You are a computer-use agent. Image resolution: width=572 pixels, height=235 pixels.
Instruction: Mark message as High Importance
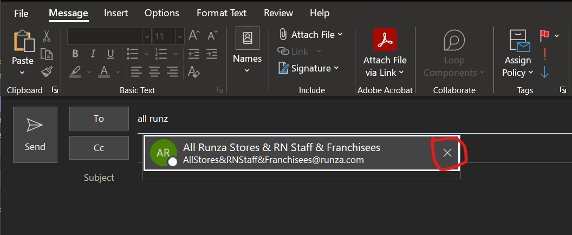coord(544,54)
